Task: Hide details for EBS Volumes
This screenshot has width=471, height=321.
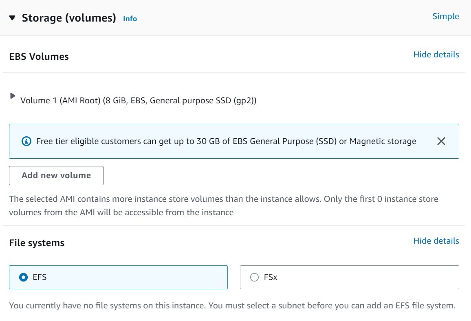Action: coord(436,54)
